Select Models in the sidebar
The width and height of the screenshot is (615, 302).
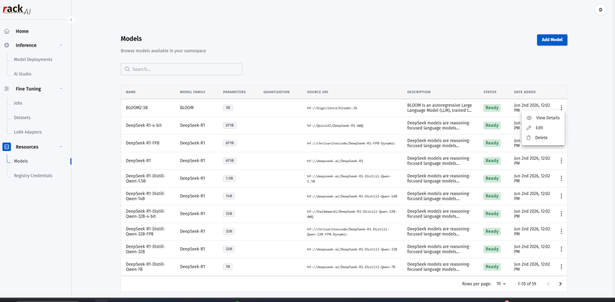pyautogui.click(x=21, y=161)
